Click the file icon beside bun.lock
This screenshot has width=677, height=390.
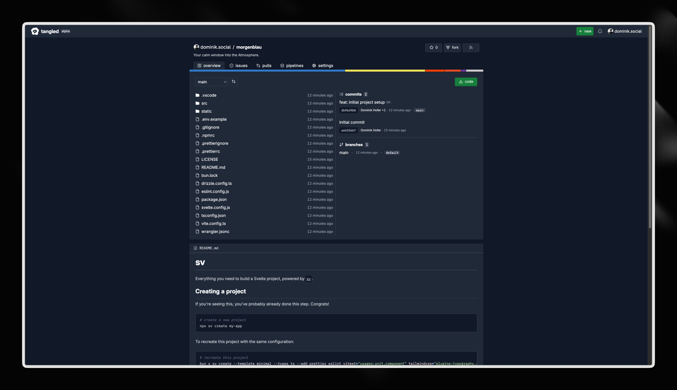[197, 176]
